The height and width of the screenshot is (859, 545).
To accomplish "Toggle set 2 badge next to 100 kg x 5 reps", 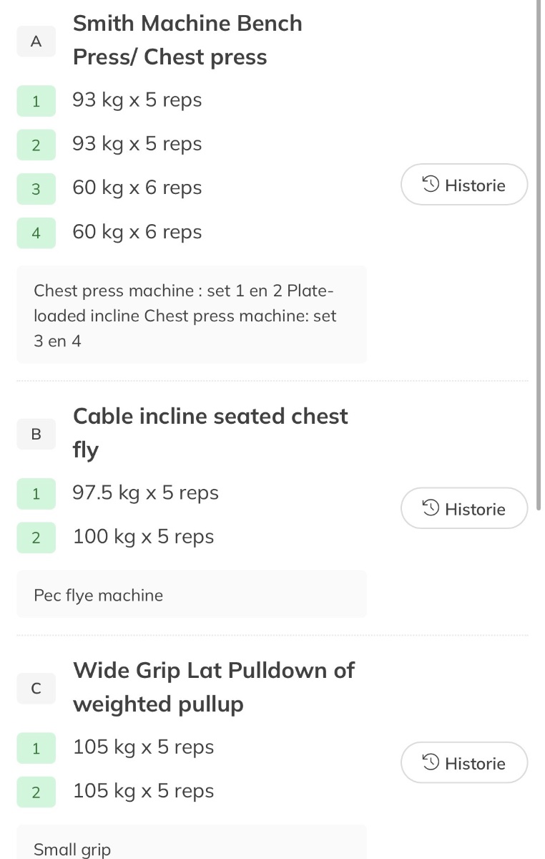I will (36, 538).
